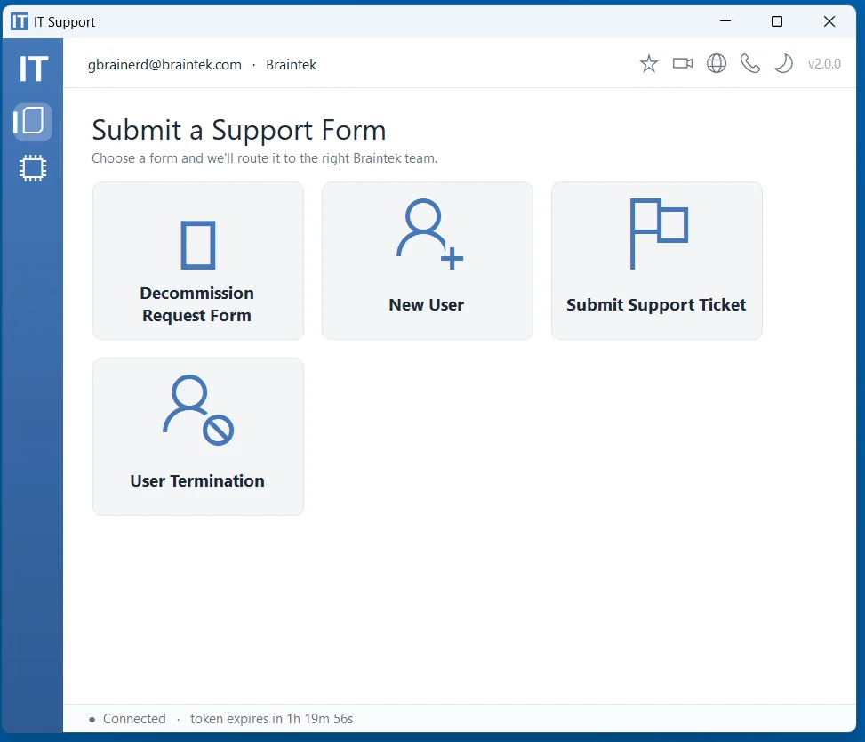
Task: Open the chip hardware icon in sidebar
Action: pyautogui.click(x=33, y=168)
